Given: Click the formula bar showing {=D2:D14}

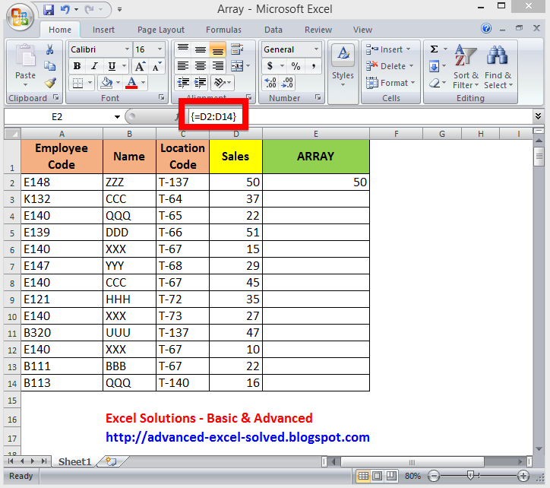Looking at the screenshot, I should 361,116.
